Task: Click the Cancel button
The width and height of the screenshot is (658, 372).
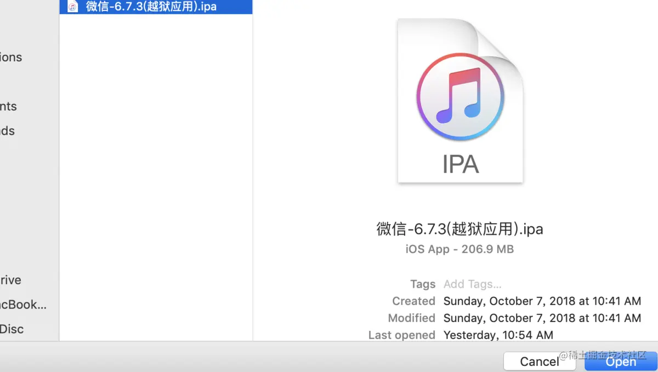Action: coord(540,361)
